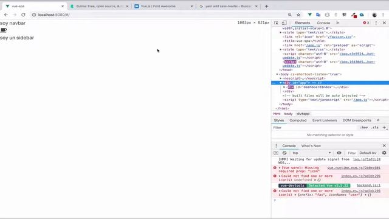Focus the console Filter field
Image resolution: width=389 pixels, height=219 pixels.
(351, 153)
